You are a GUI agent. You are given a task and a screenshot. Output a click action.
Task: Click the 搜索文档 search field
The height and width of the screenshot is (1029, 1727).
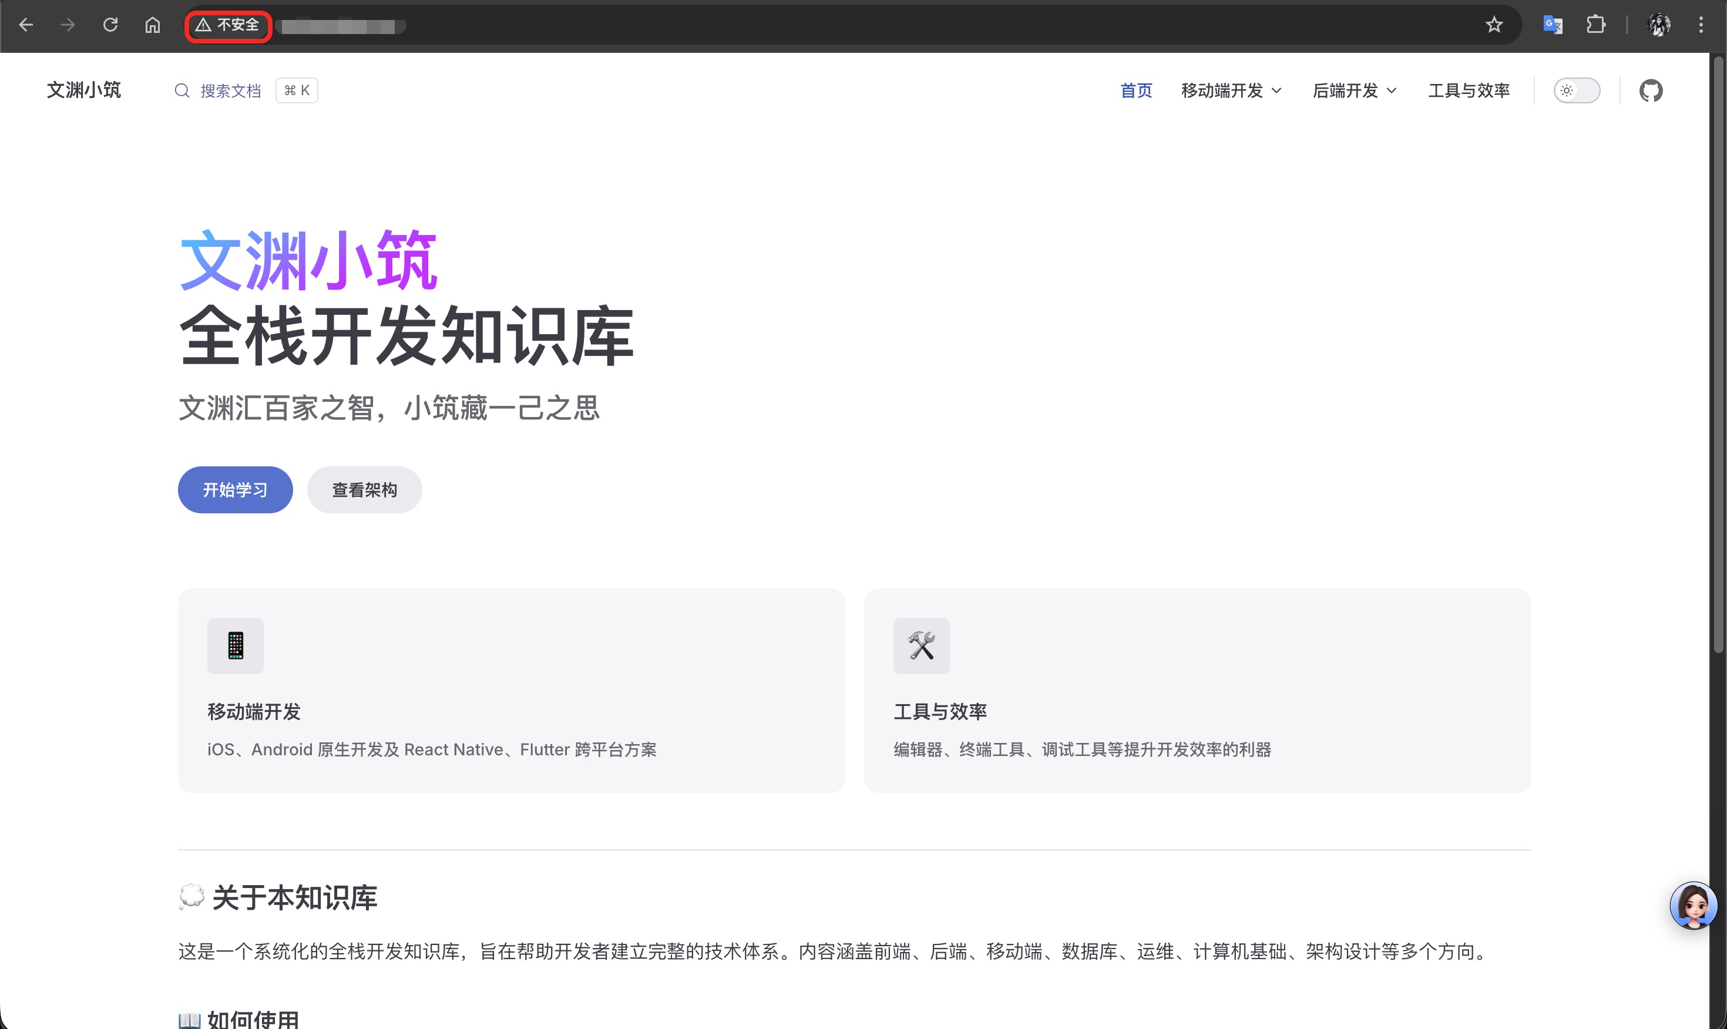pyautogui.click(x=230, y=90)
